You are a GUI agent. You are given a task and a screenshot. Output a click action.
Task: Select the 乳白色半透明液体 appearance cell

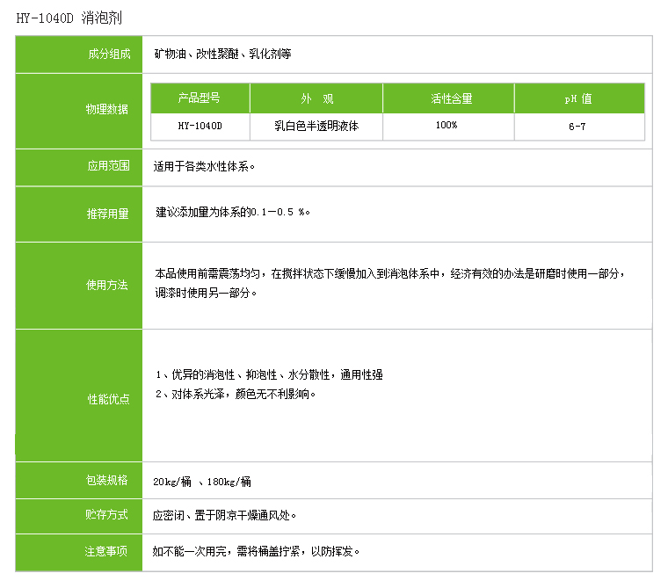[x=316, y=126]
